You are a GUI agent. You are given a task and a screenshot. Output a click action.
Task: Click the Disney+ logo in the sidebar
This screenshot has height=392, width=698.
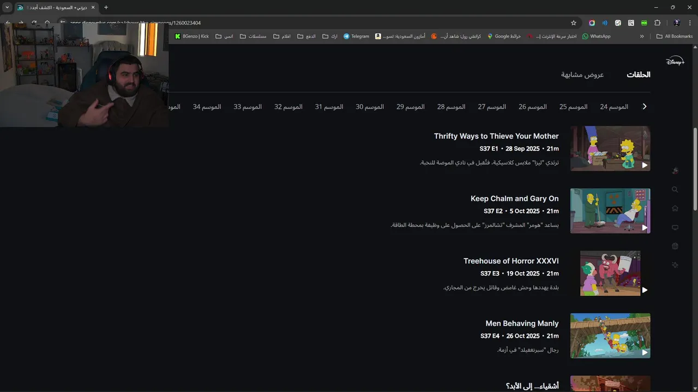[675, 61]
